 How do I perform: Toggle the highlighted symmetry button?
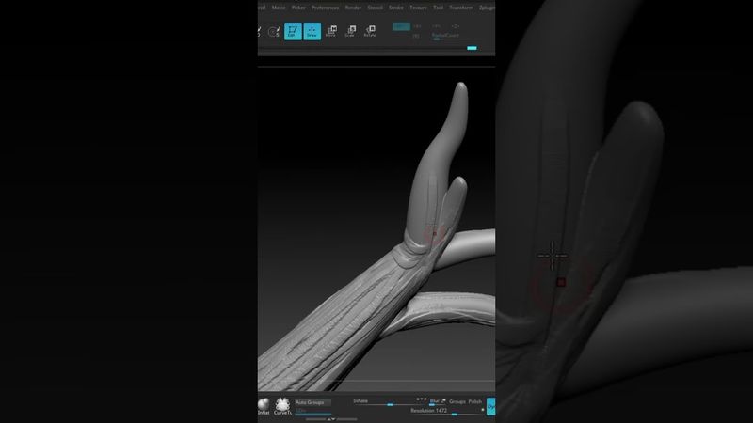tap(401, 26)
